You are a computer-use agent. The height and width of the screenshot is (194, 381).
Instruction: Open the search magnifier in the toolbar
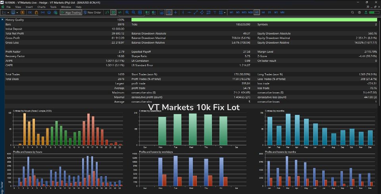pos(352,12)
